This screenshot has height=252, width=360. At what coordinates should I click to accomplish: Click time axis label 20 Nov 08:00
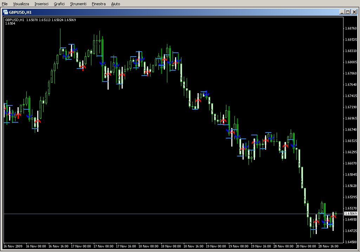[x=306, y=246]
